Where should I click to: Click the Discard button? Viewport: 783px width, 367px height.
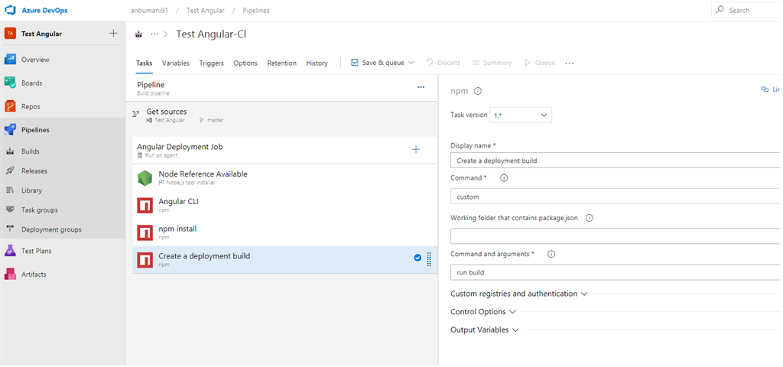[443, 63]
